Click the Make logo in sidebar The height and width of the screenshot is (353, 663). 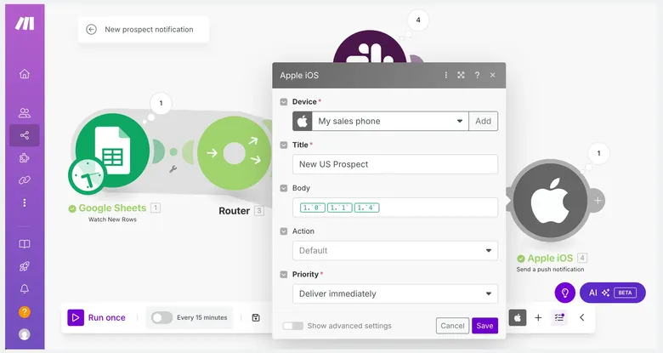(x=25, y=24)
